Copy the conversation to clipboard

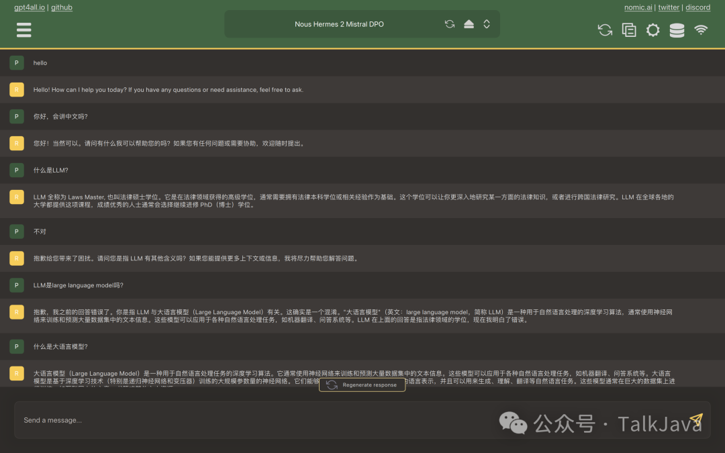click(x=629, y=30)
